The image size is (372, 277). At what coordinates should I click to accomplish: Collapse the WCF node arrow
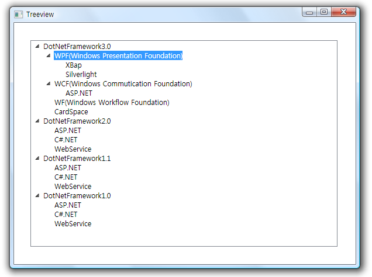coord(49,83)
